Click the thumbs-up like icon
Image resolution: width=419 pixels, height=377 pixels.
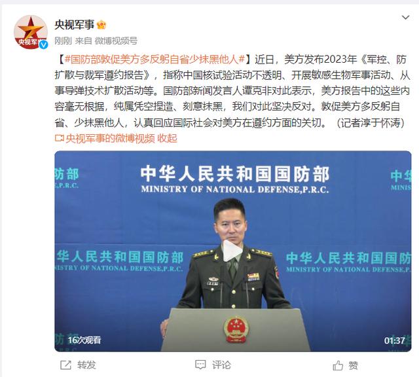338,365
